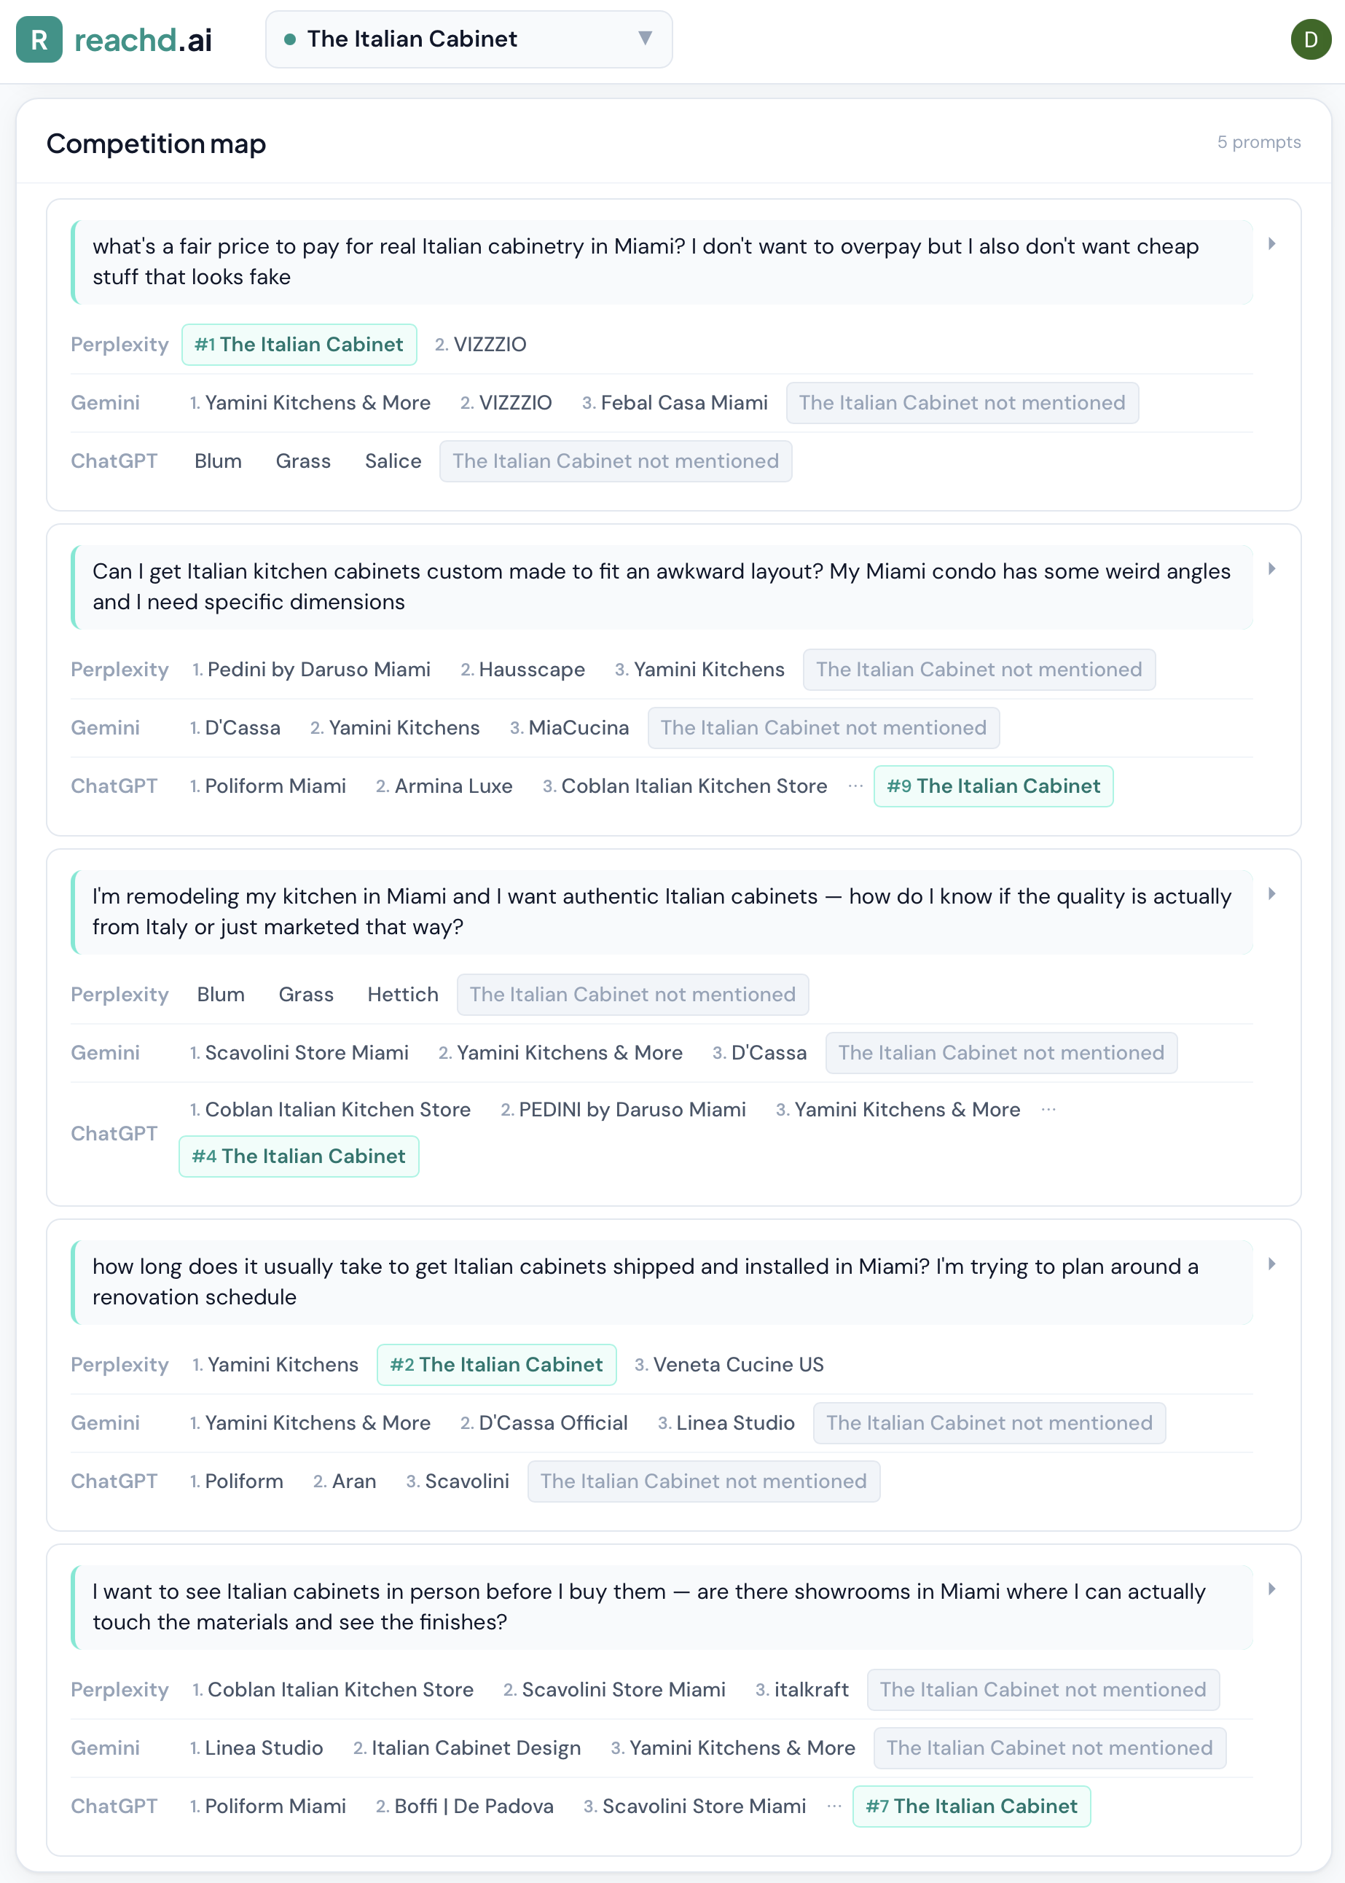Click ellipsis after Yamini Kitchens & More in ChatGPT row
Image resolution: width=1345 pixels, height=1883 pixels.
click(1048, 1109)
